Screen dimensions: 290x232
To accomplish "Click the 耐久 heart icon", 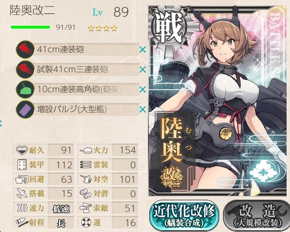I will click(x=22, y=150).
